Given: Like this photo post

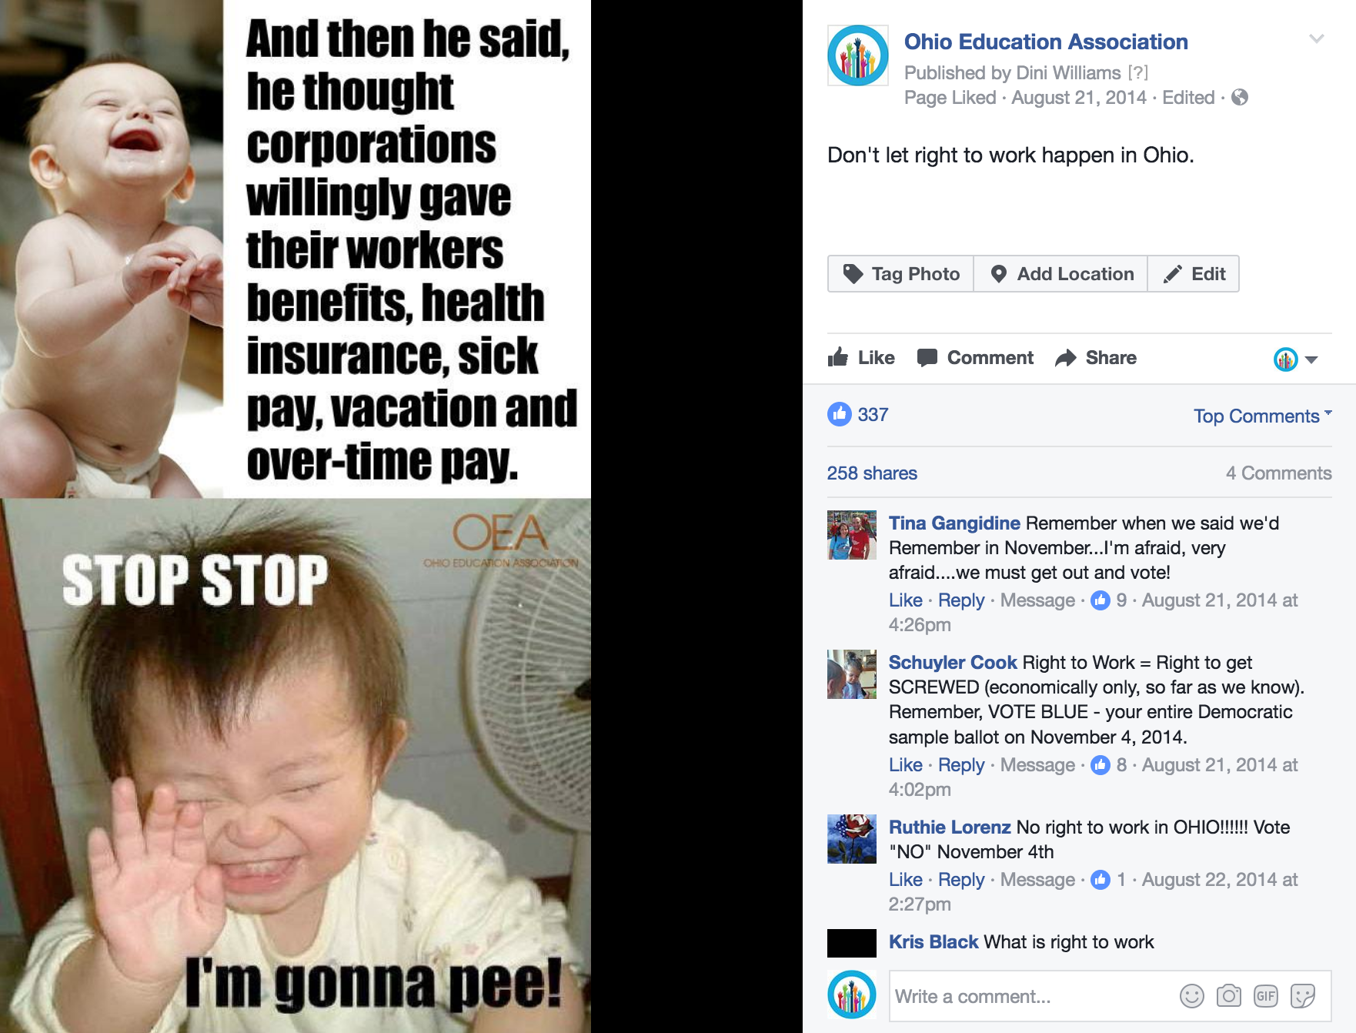Looking at the screenshot, I should pos(860,357).
